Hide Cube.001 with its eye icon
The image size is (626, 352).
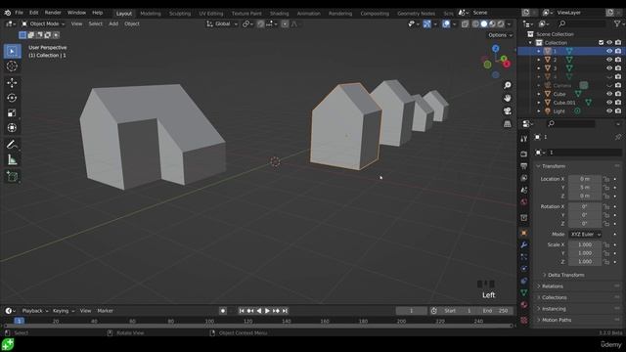(x=609, y=103)
